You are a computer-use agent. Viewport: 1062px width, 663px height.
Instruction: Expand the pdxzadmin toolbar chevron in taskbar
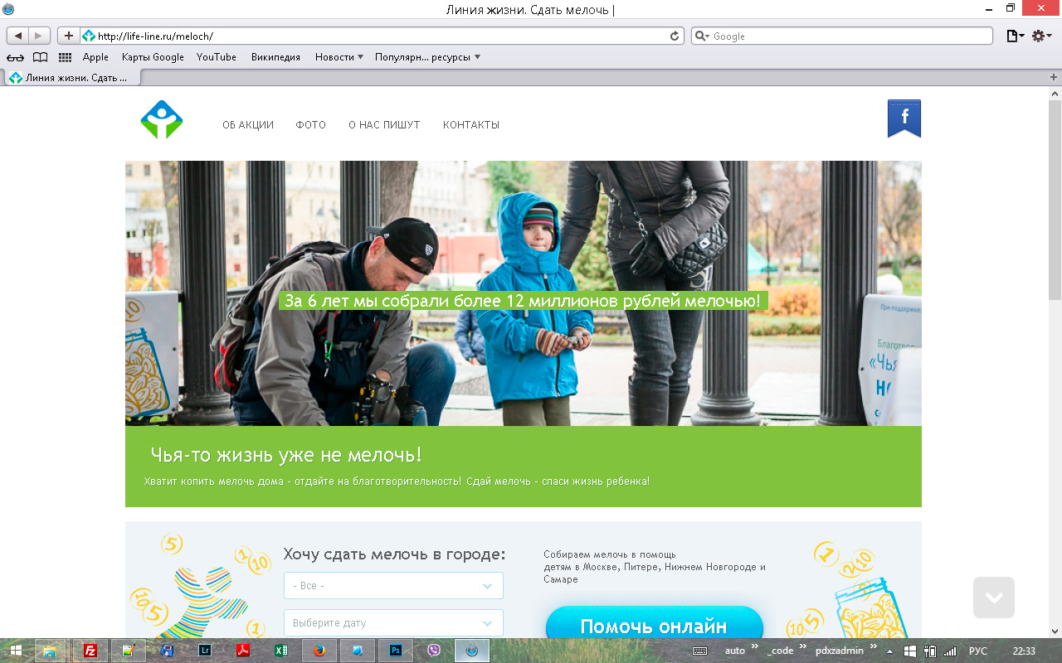873,647
